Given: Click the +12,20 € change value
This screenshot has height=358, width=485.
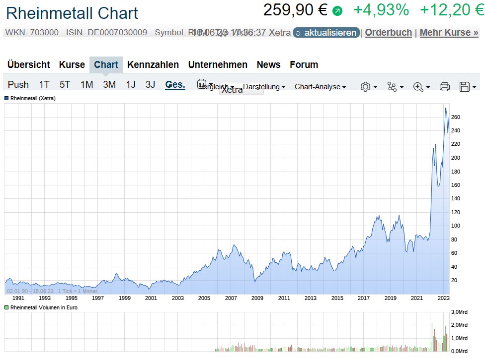Looking at the screenshot, I should [452, 10].
